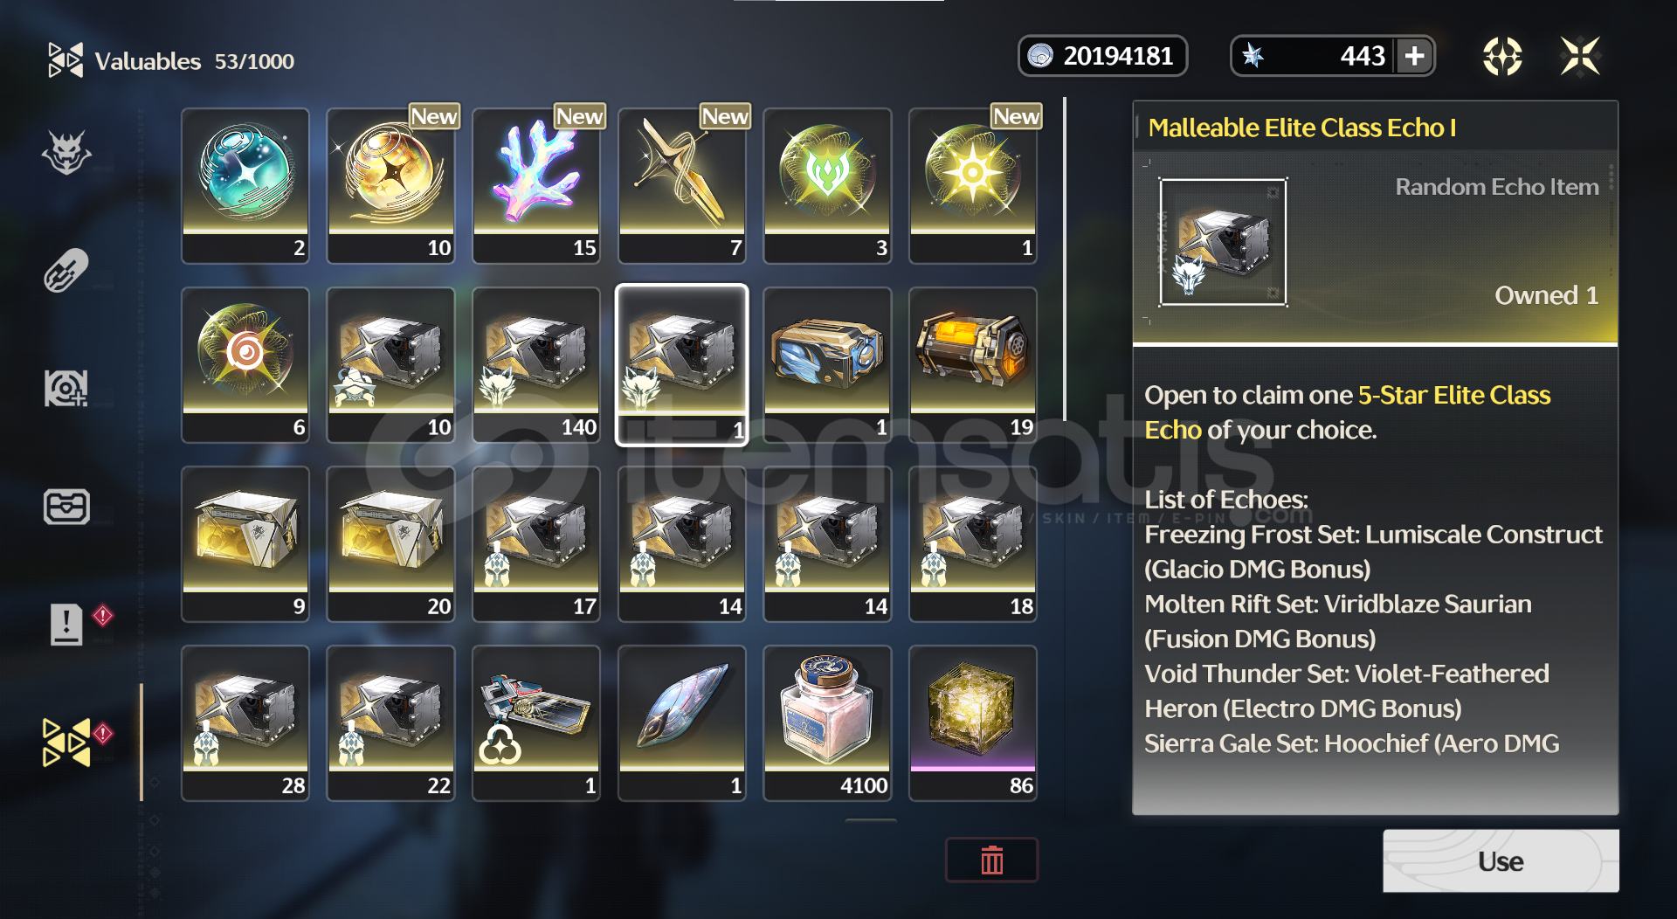Screen dimensions: 1677x919
Task: Select the teal orb item with 2
Action: pos(245,185)
